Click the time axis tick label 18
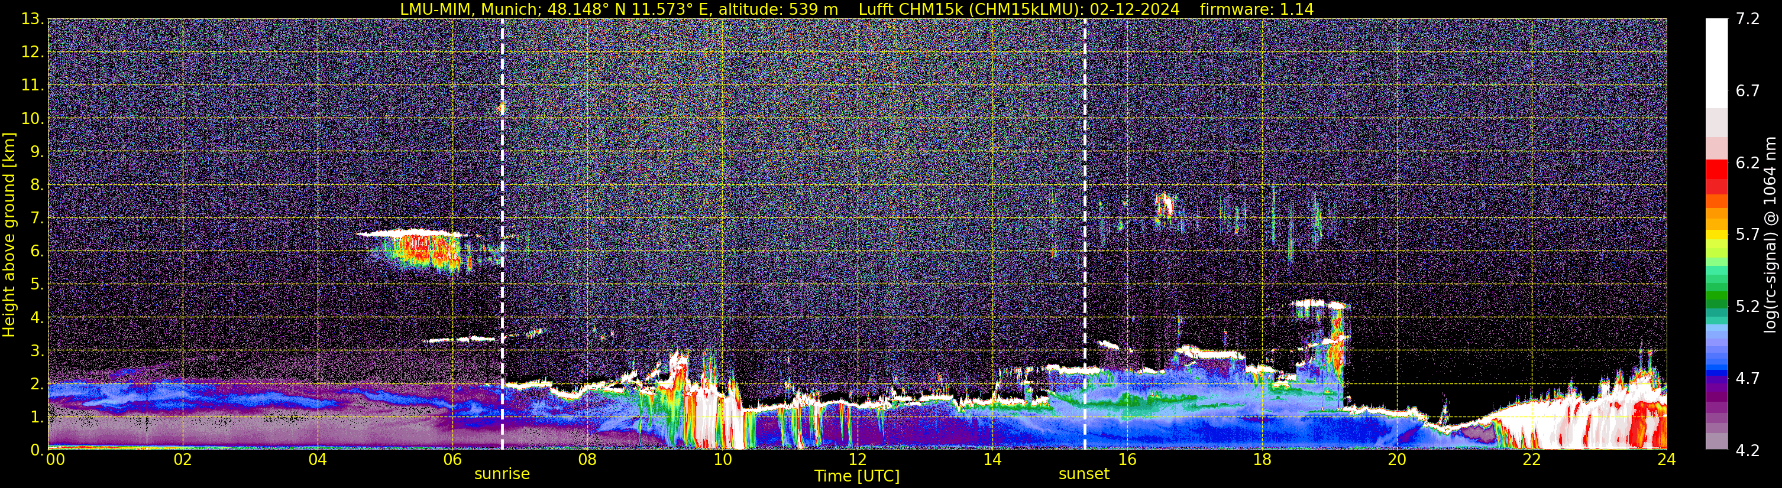The image size is (1782, 488). click(x=1262, y=460)
